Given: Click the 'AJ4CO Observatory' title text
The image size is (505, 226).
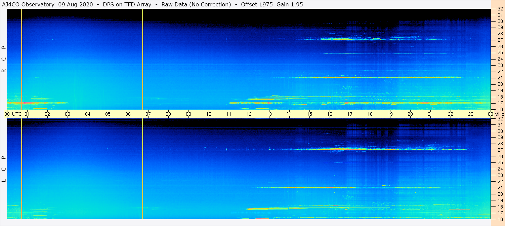Looking at the screenshot, I should point(28,4).
